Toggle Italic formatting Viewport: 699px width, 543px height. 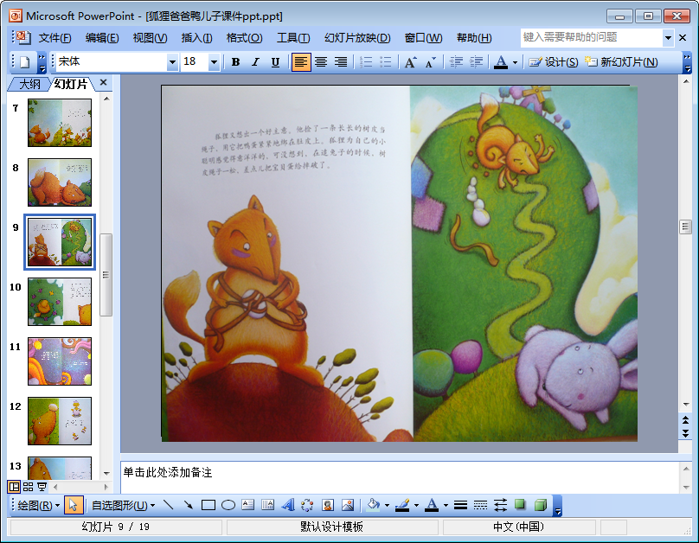255,62
